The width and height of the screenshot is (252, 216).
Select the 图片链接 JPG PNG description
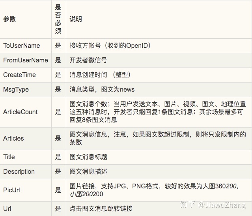pyautogui.click(x=154, y=190)
